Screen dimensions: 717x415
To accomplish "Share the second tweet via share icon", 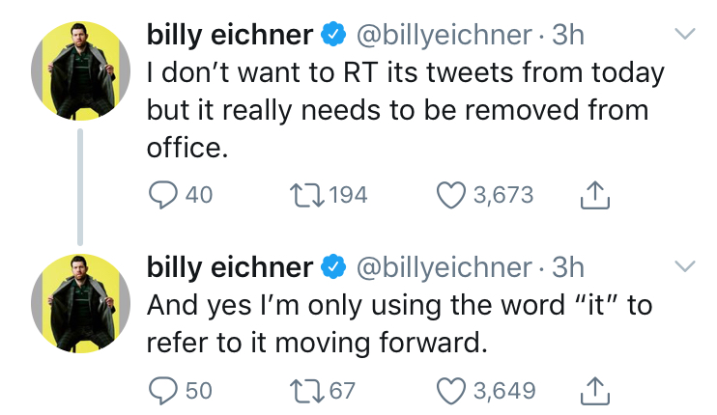I will [595, 391].
